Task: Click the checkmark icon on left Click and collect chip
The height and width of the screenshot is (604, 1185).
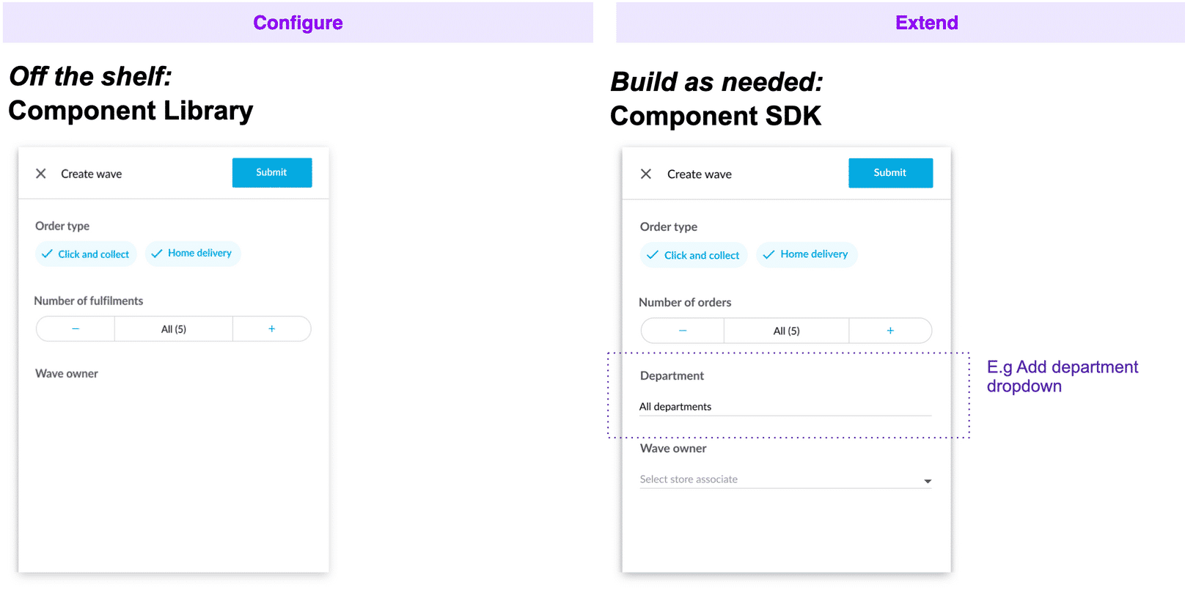Action: tap(47, 253)
